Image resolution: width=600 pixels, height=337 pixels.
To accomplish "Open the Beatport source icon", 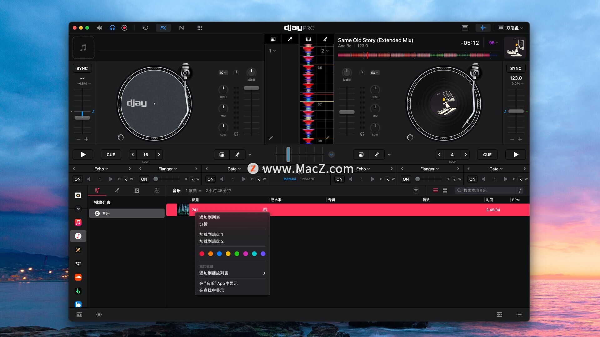I will point(78,291).
